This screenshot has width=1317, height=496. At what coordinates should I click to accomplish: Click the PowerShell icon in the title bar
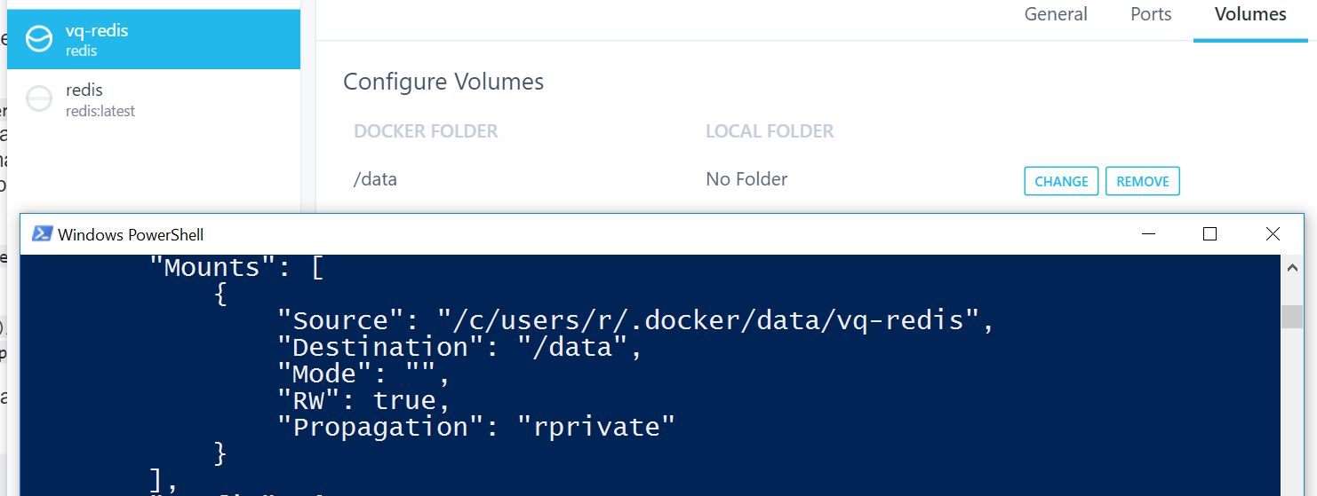(42, 234)
